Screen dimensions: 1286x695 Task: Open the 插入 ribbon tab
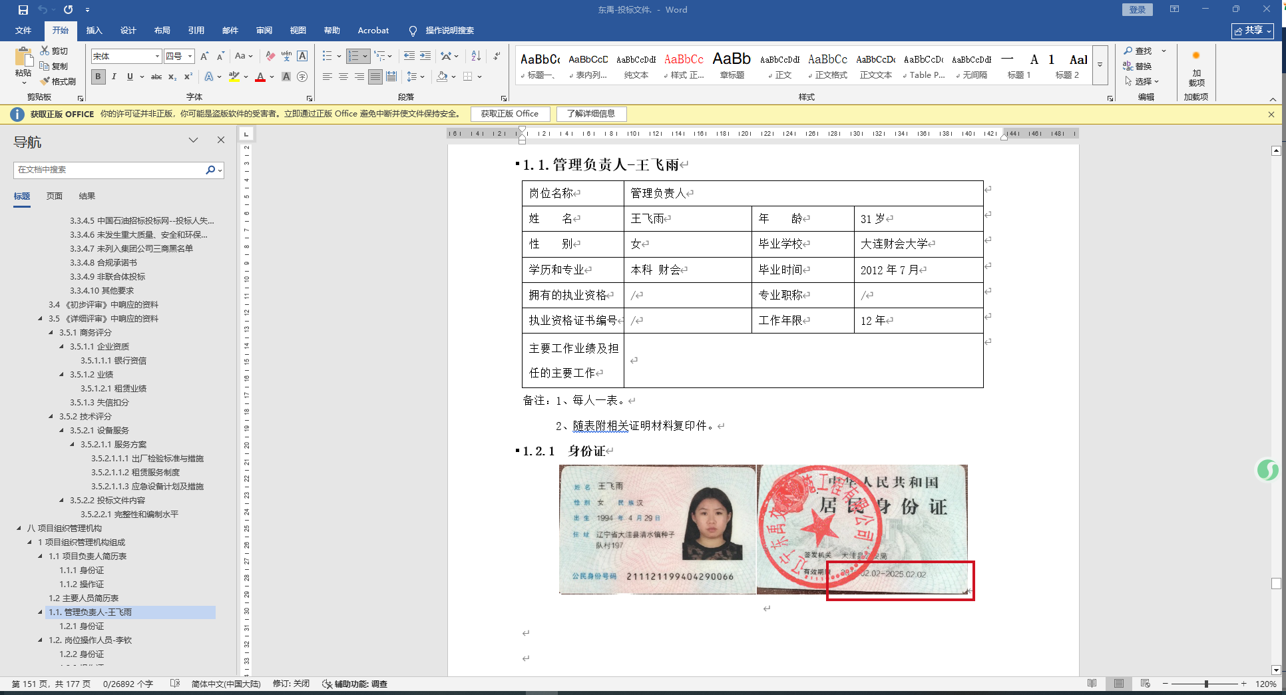(94, 30)
